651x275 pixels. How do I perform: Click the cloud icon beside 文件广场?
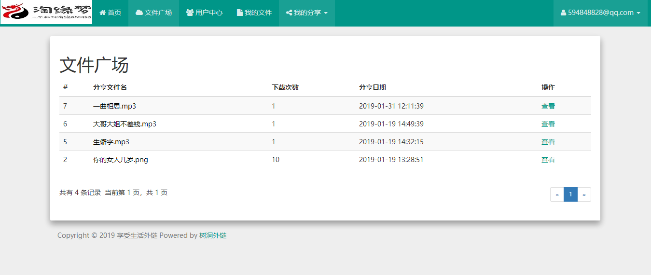pos(139,13)
